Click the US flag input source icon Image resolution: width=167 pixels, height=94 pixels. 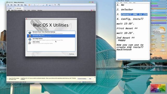point(92,10)
